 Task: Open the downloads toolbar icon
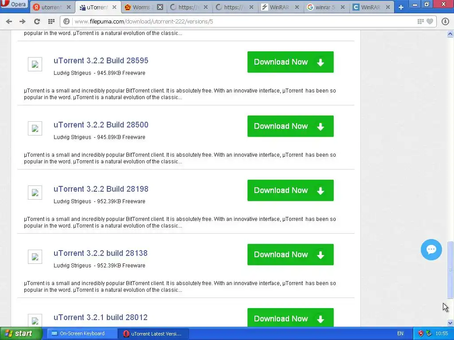[445, 21]
